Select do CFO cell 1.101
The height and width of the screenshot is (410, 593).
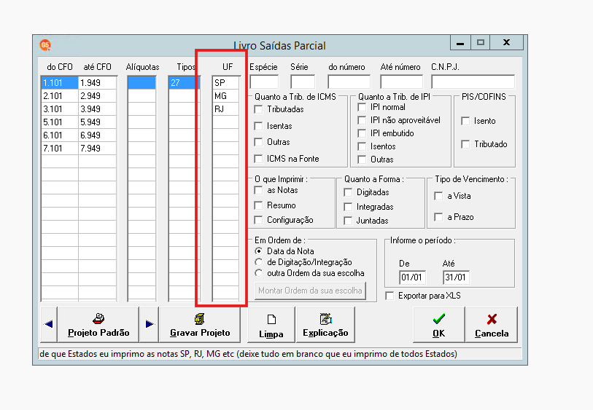(x=60, y=83)
